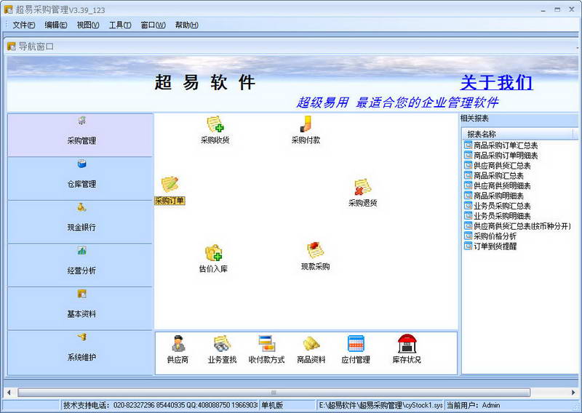Minimize the 超易采购管理 window
The width and height of the screenshot is (582, 413).
(543, 10)
